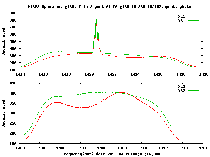Click the green YR2 legend line sample

[x=193, y=91]
